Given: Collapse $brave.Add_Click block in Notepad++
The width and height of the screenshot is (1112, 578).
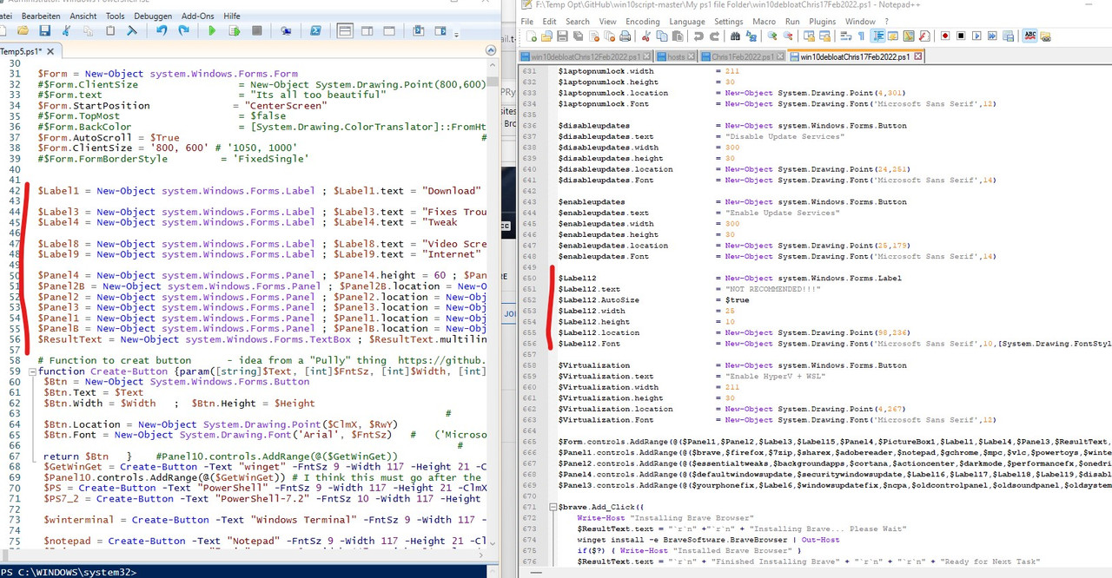Looking at the screenshot, I should tap(553, 507).
